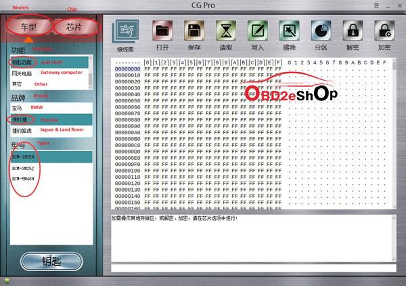This screenshot has height=286, width=406.
Task: Click the Encrypt (加密) padlock gear icon
Action: [x=384, y=30]
